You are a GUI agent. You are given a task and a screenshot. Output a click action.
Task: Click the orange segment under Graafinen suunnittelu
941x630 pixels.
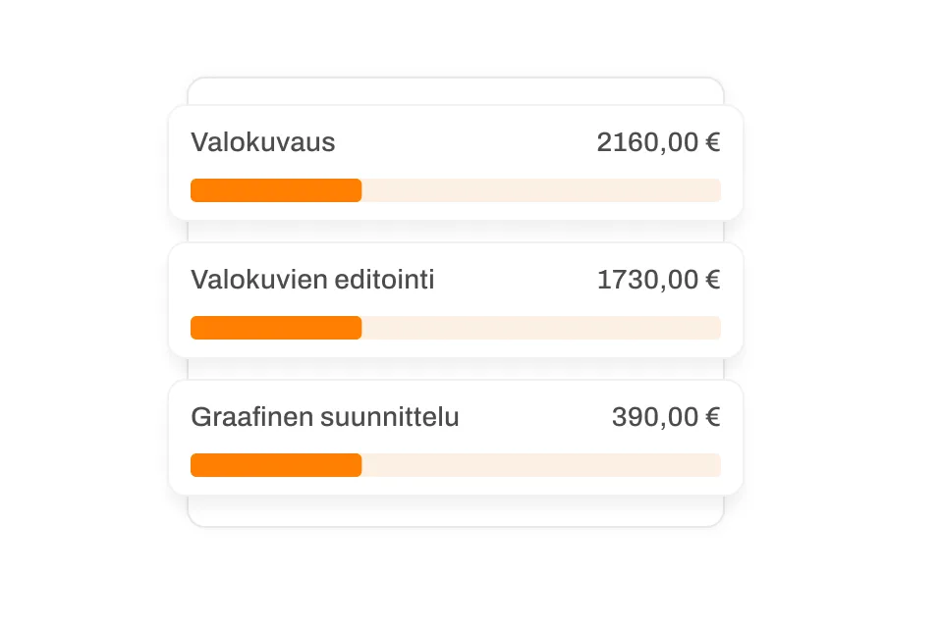click(275, 464)
